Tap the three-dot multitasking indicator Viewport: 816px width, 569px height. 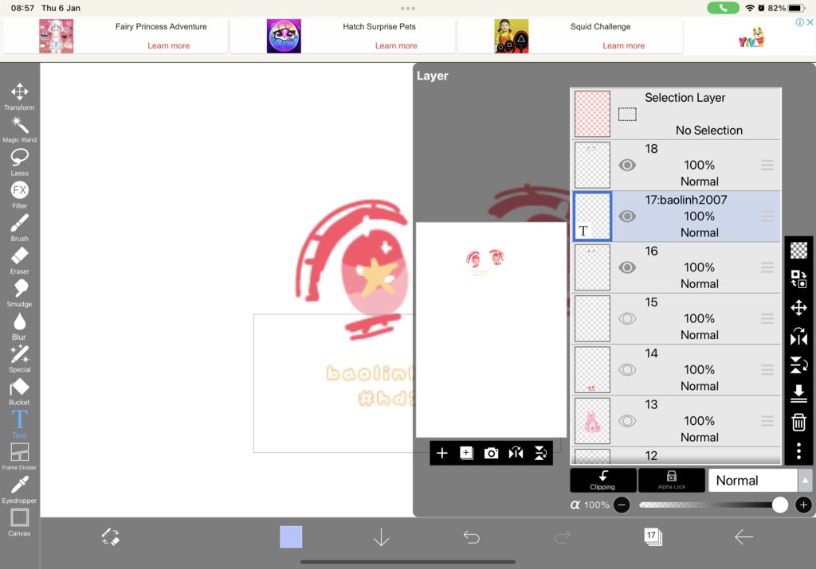coord(408,8)
